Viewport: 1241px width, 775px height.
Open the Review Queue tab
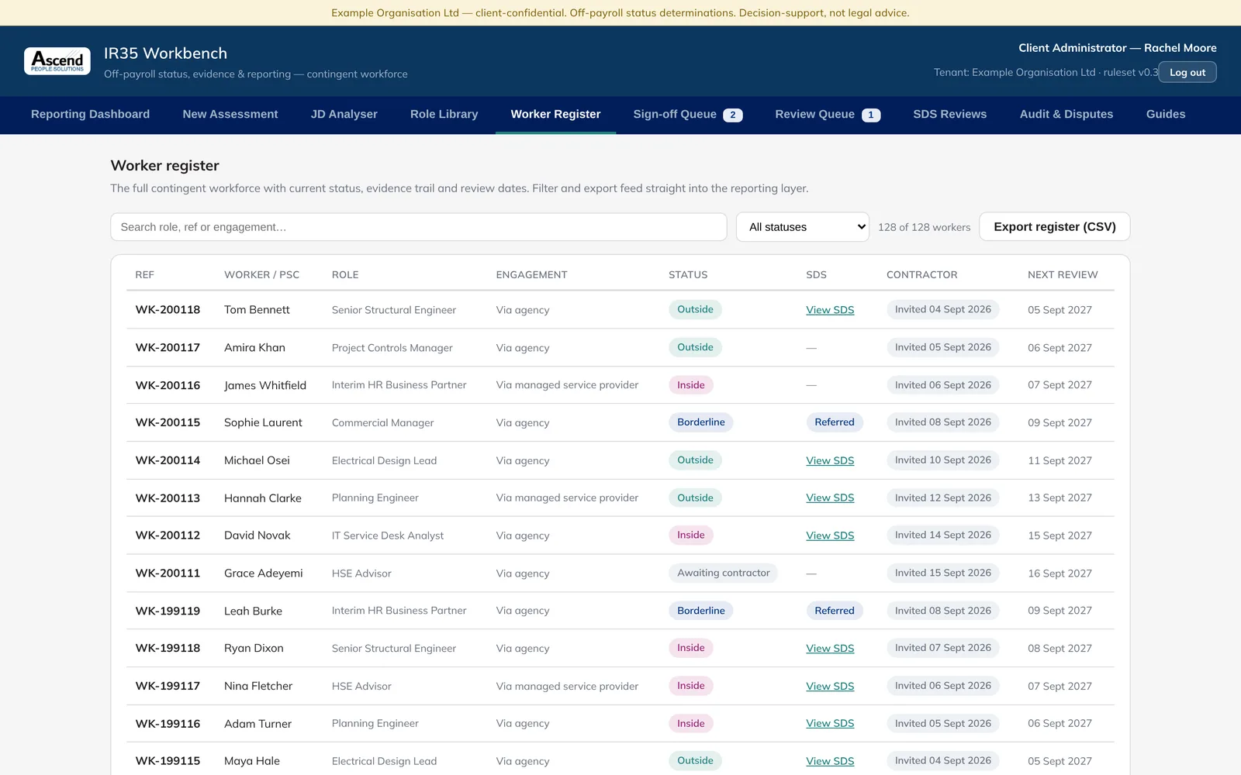pos(828,114)
